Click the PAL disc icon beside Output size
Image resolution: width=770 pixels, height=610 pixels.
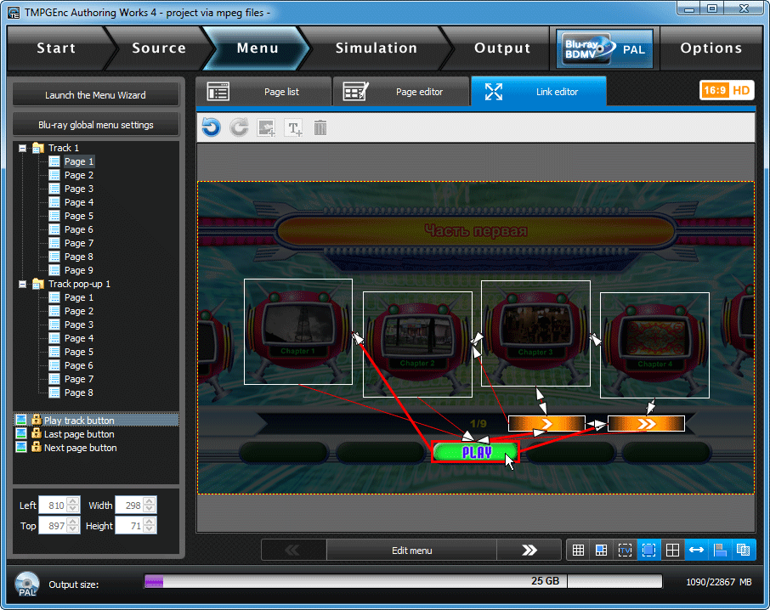[26, 584]
